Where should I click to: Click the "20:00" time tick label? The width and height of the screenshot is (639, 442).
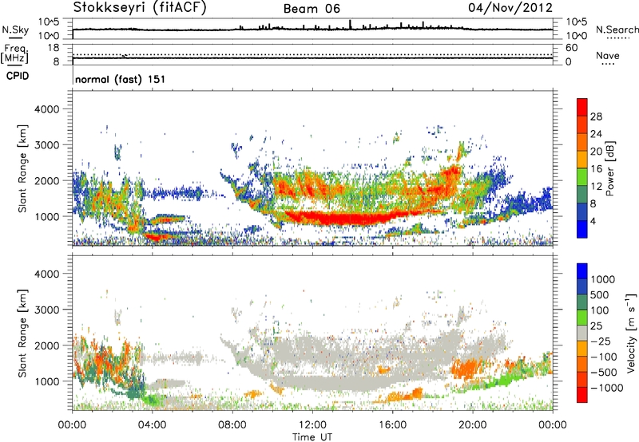click(472, 425)
